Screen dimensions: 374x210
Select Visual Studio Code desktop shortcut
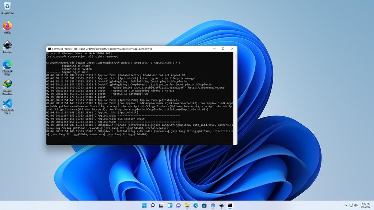(7, 106)
